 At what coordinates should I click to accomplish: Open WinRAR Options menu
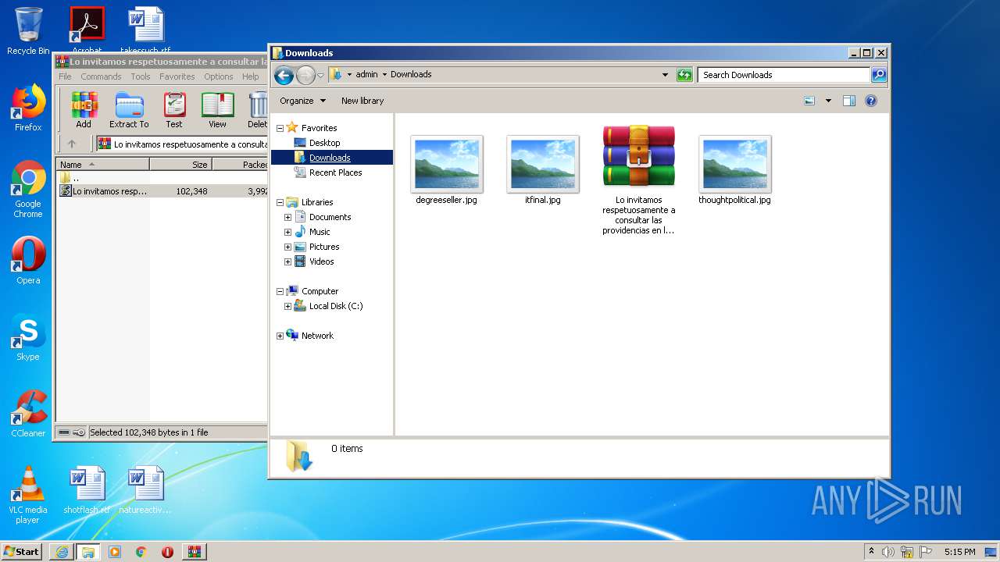point(219,76)
